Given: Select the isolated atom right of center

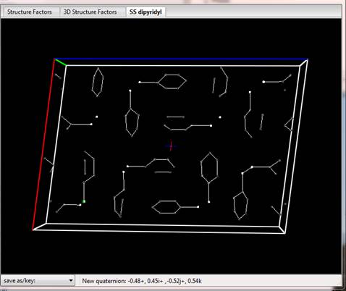Looking at the screenshot, I should (220, 117).
